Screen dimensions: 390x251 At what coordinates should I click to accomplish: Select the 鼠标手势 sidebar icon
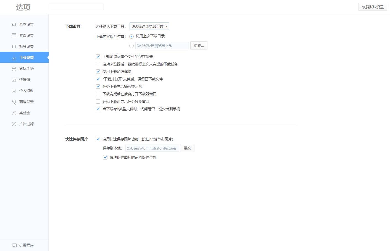coord(14,69)
